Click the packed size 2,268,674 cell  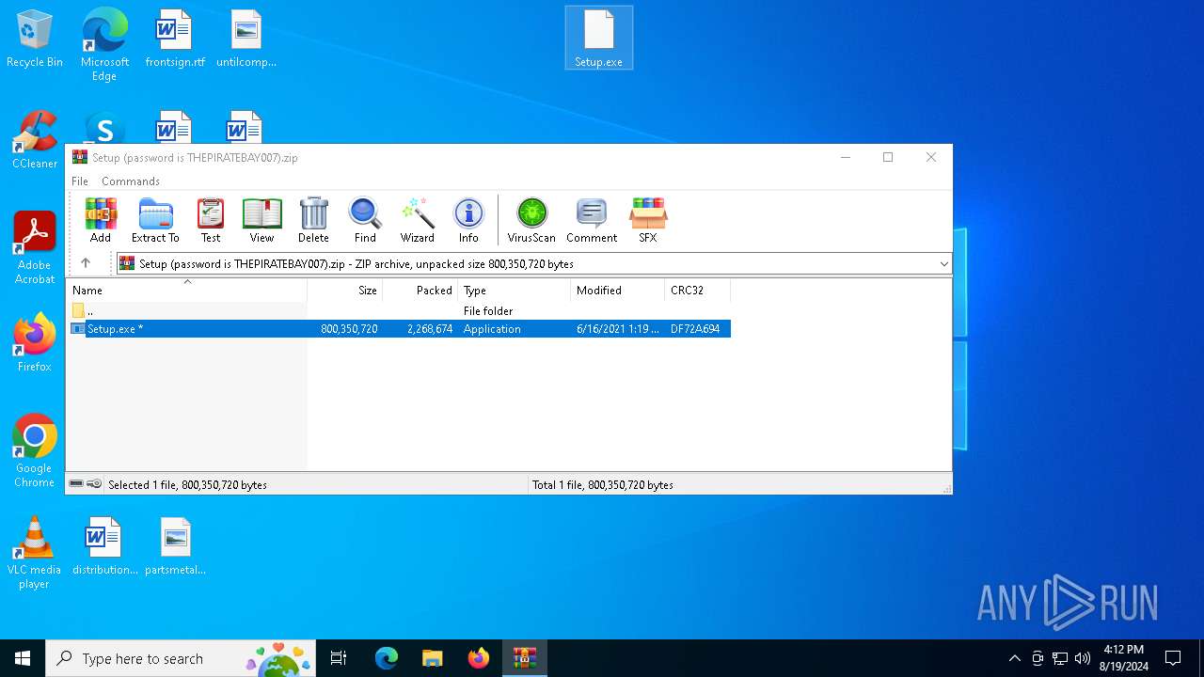(x=430, y=329)
